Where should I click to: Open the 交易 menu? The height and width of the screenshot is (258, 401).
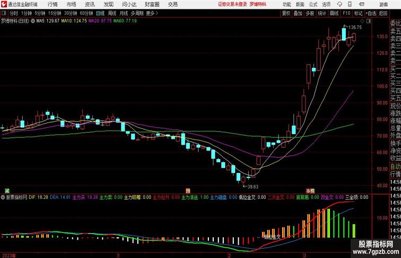(x=172, y=4)
